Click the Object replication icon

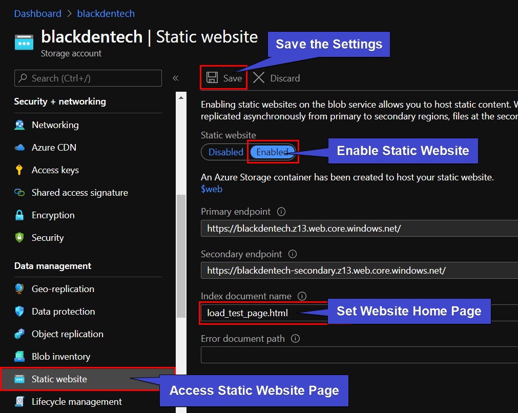19,334
